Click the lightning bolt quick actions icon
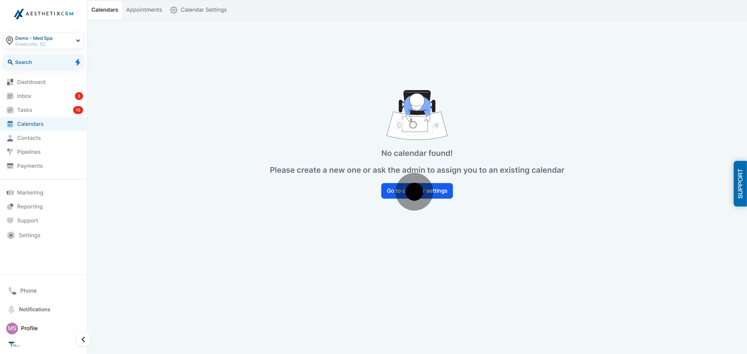 [78, 62]
